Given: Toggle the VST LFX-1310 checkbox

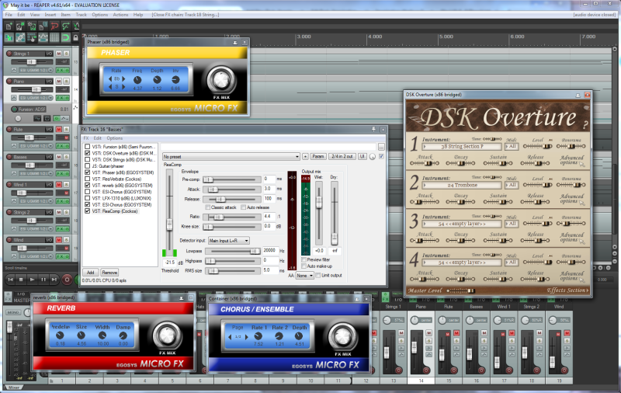Looking at the screenshot, I should (87, 198).
